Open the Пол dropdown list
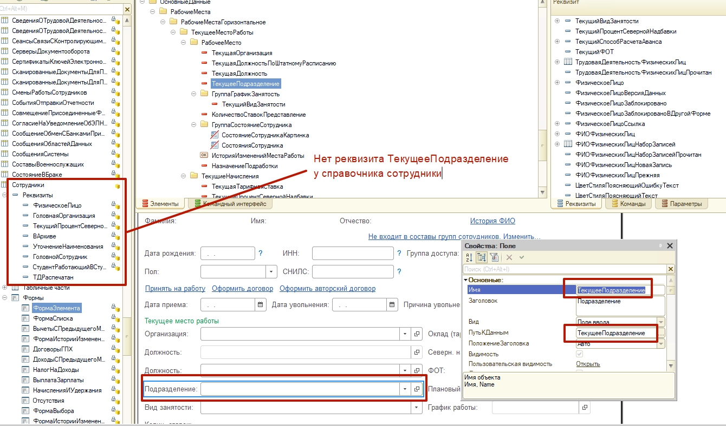This screenshot has height=426, width=726. tap(271, 272)
